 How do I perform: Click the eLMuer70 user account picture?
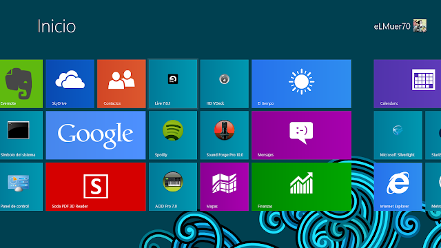420,26
